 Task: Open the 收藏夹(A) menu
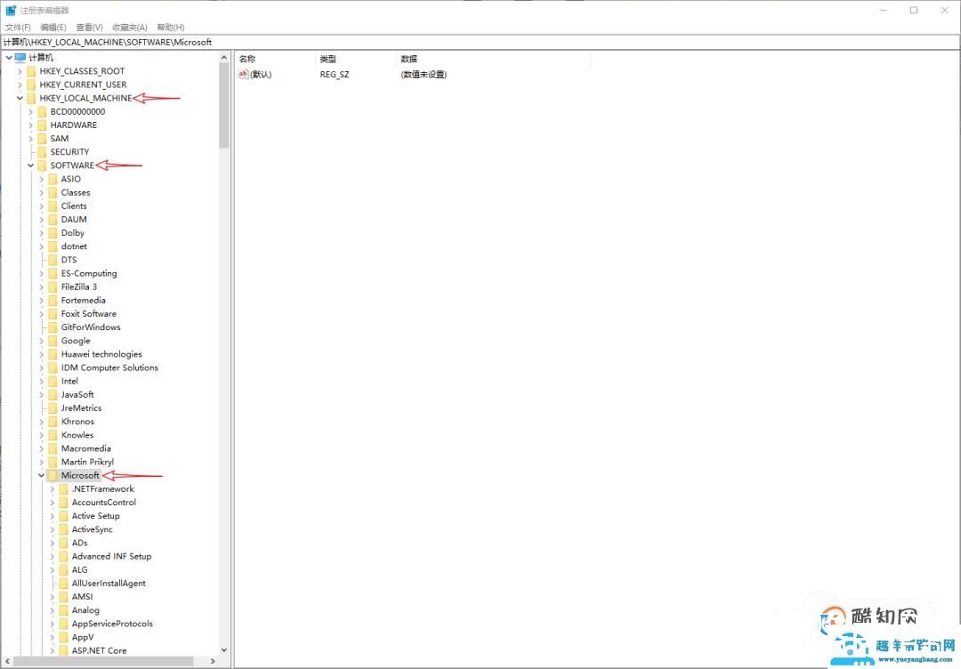128,27
